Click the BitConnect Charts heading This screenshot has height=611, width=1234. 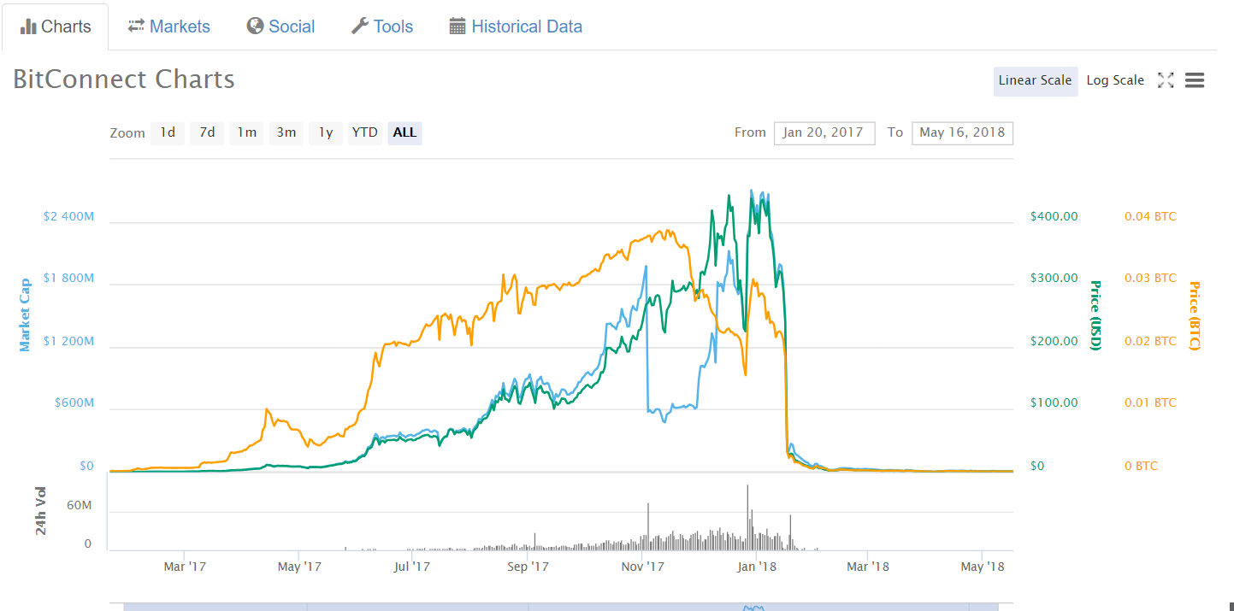[x=124, y=79]
